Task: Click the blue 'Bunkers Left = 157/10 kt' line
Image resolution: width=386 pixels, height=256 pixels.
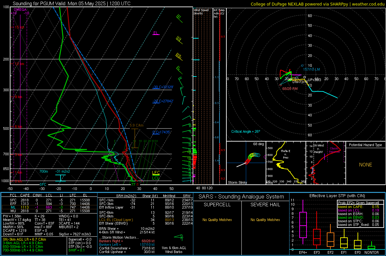Action: (x=127, y=245)
